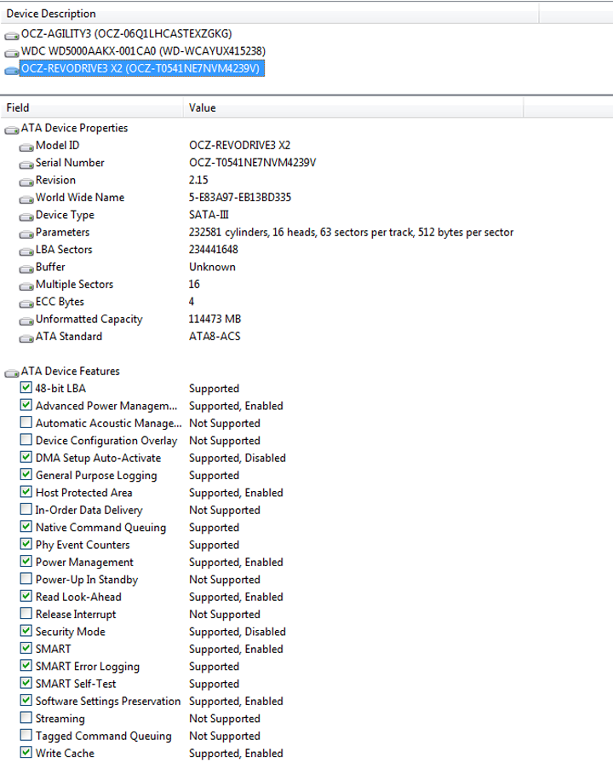Click the icon next to ECC Bytes
This screenshot has height=769, width=613.
click(26, 304)
